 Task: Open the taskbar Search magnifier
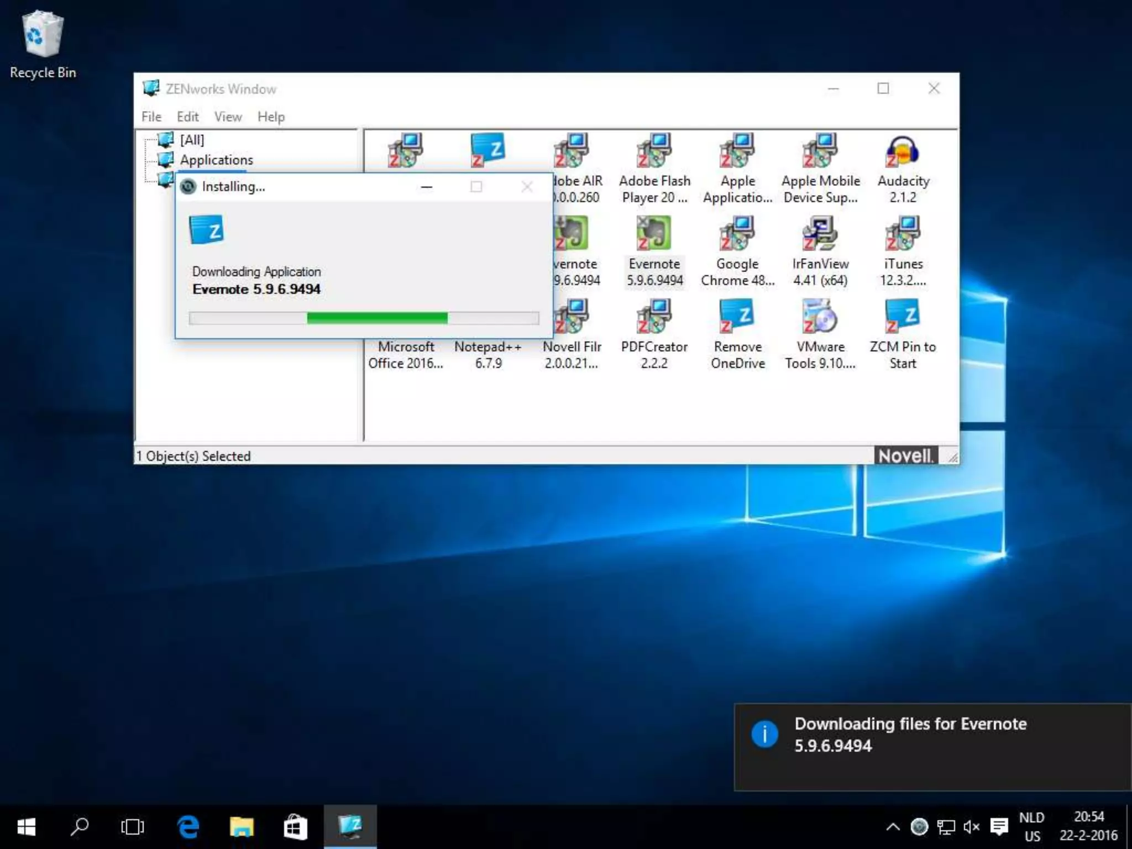click(80, 827)
